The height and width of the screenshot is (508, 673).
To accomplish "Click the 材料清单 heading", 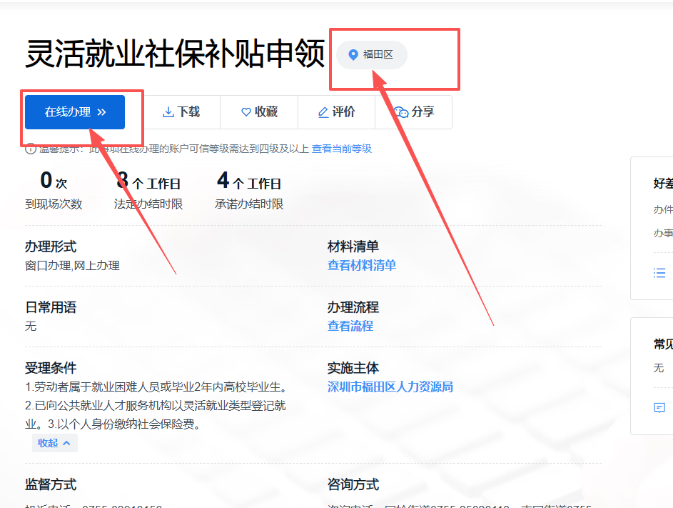I will pyautogui.click(x=353, y=246).
